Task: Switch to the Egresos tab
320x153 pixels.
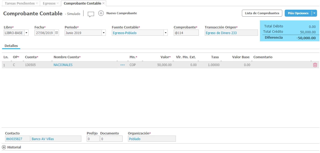Action: tap(49, 3)
